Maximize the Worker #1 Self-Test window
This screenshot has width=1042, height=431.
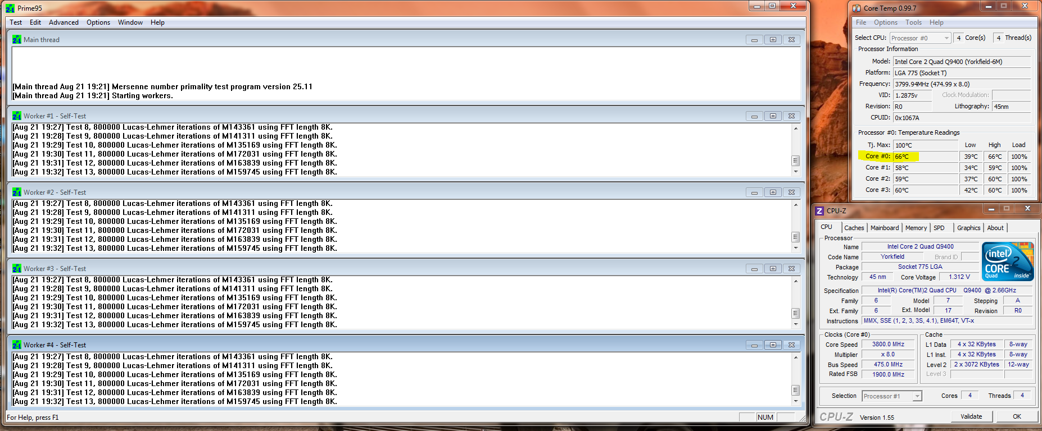point(773,116)
